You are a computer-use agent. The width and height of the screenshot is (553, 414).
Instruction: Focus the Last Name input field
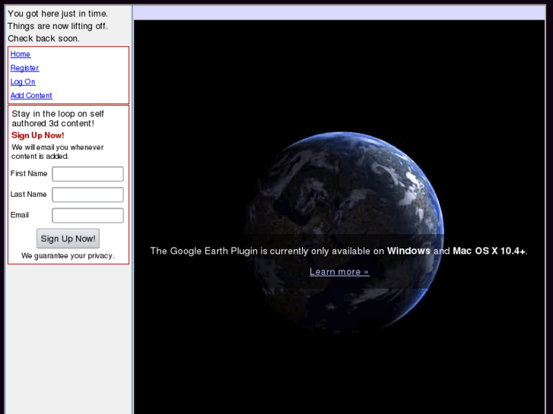87,194
